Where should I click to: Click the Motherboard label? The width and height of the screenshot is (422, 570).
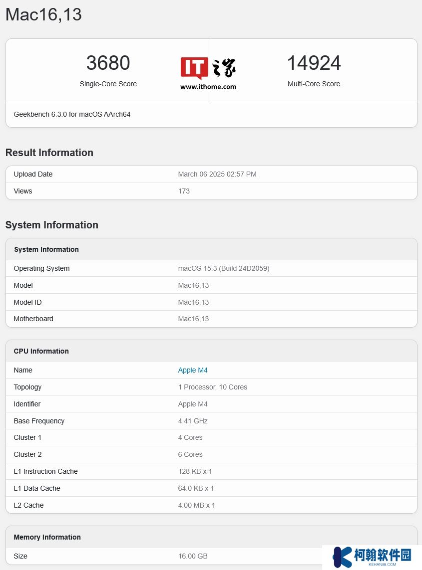[33, 319]
